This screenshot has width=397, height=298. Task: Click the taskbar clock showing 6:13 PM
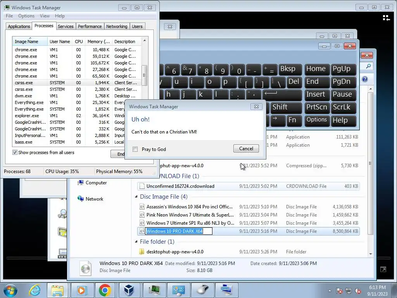pos(377,290)
